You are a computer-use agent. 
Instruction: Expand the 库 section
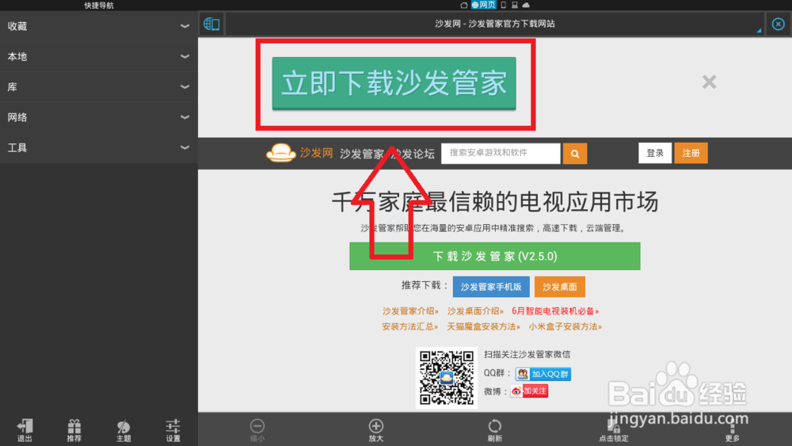click(98, 87)
